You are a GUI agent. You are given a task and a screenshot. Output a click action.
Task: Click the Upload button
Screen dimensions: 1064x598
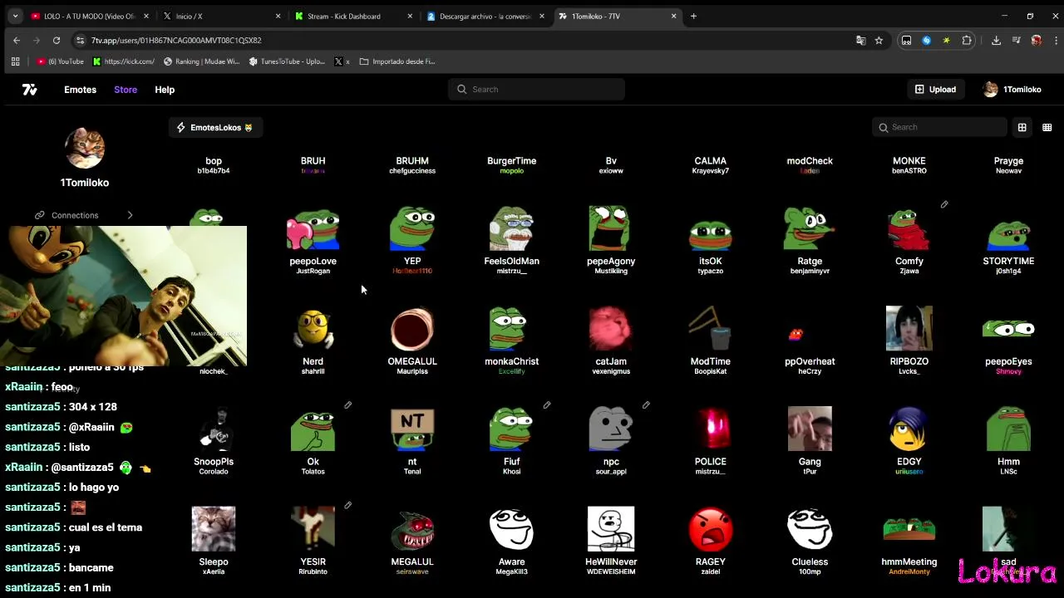935,90
